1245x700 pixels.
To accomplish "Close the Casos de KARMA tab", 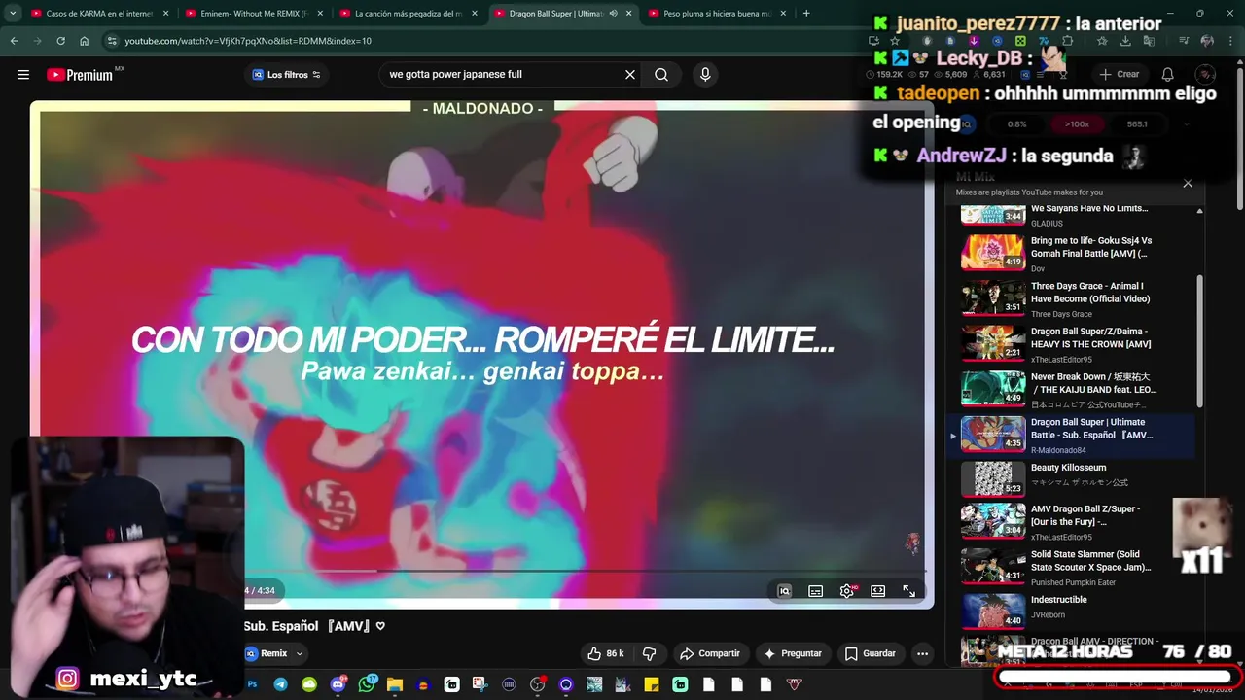I will [x=166, y=14].
